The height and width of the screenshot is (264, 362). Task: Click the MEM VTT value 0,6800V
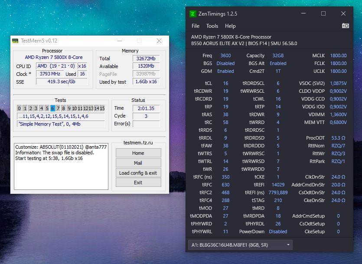tap(338, 122)
